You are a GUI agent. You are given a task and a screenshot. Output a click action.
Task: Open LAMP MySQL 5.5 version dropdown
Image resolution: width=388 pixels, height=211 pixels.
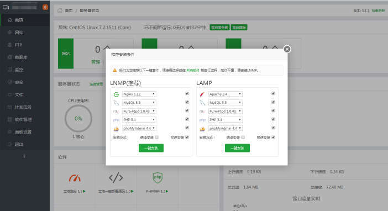(226, 102)
